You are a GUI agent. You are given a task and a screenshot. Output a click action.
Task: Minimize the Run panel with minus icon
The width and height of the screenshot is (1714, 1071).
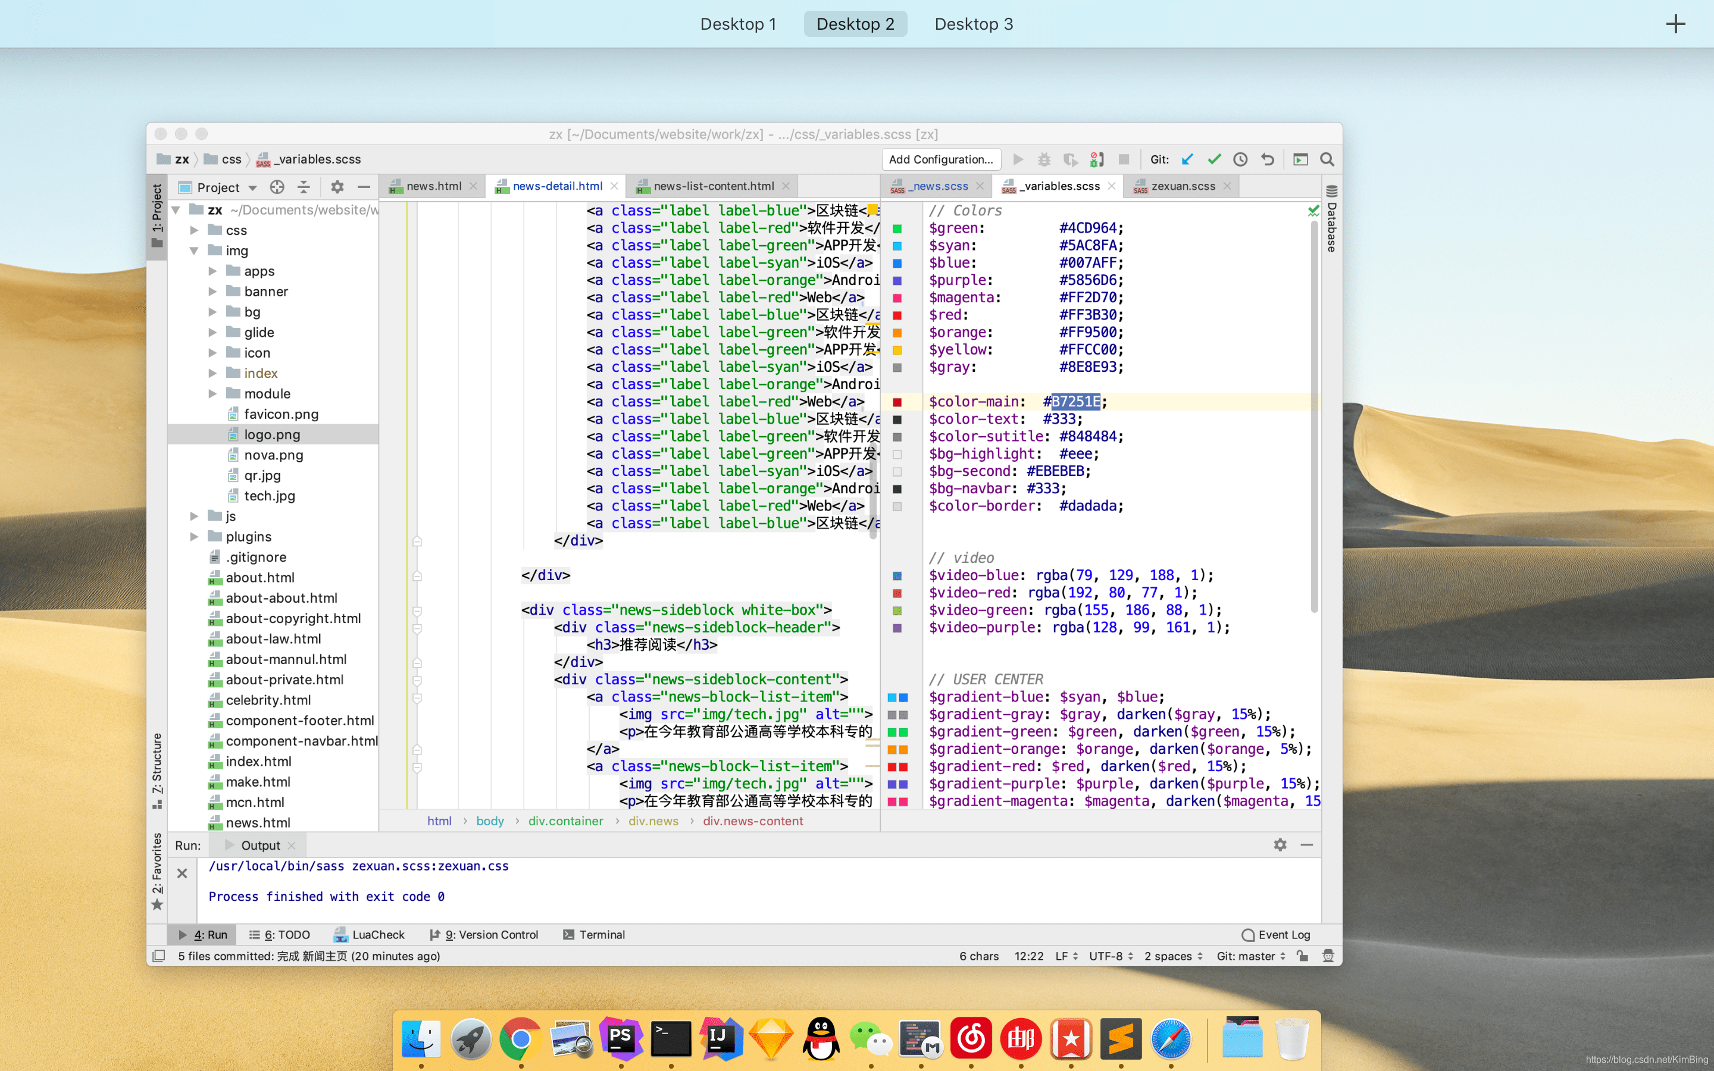click(1307, 844)
